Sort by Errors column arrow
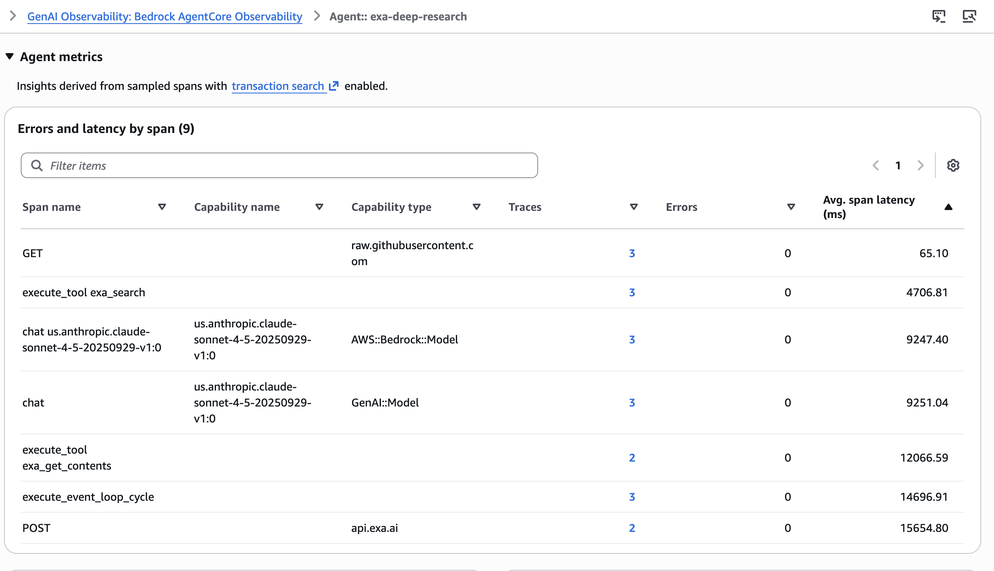Image resolution: width=994 pixels, height=571 pixels. click(x=791, y=207)
